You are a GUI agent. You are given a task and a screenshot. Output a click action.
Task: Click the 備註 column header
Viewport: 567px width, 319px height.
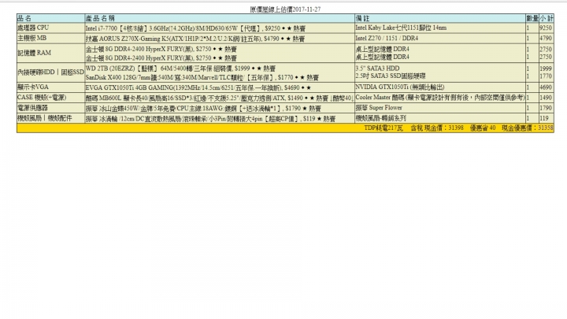[x=439, y=18]
